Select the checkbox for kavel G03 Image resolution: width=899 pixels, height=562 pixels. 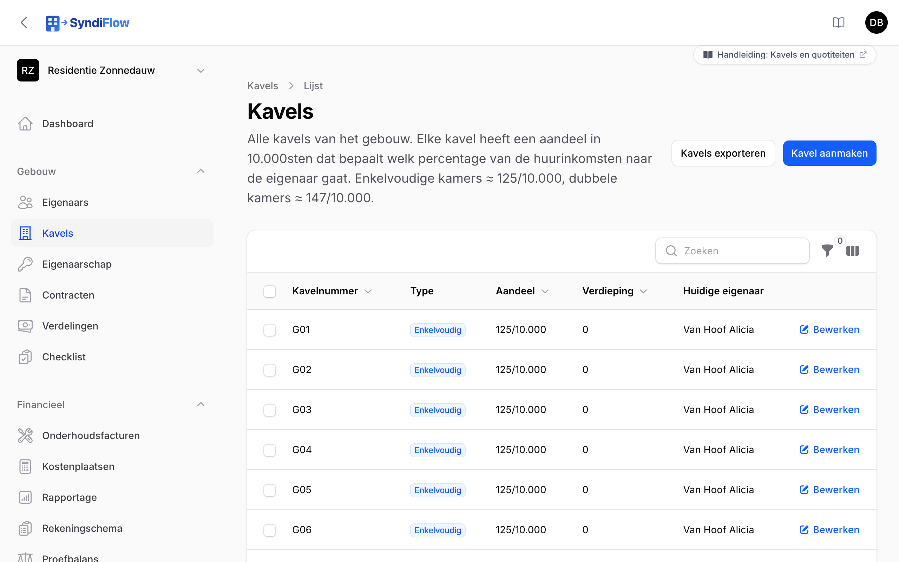270,410
